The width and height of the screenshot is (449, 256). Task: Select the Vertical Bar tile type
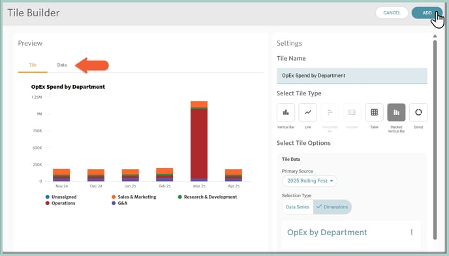click(x=286, y=112)
